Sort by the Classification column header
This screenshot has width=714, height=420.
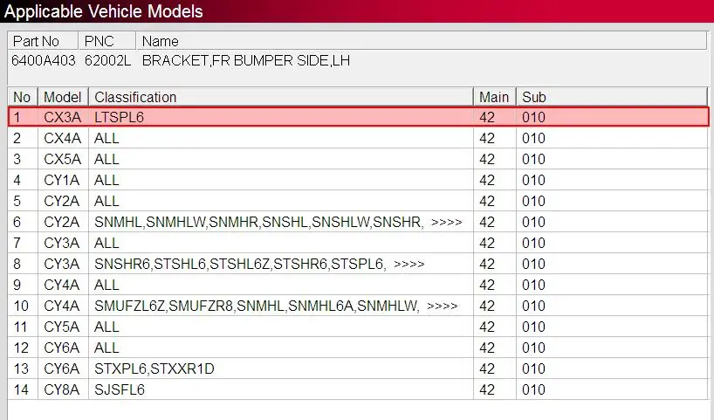click(281, 97)
